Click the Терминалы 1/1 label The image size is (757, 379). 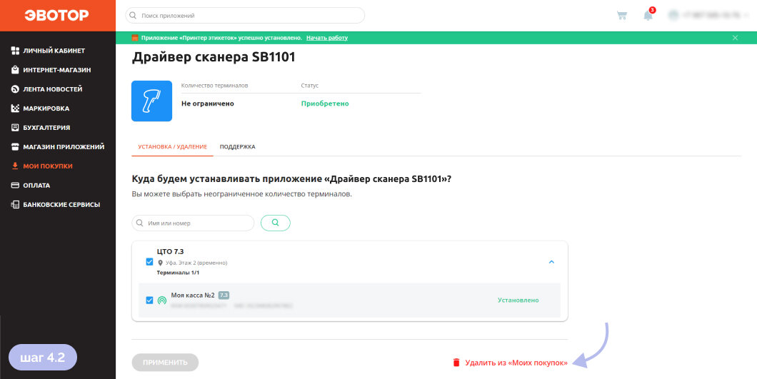pos(178,273)
